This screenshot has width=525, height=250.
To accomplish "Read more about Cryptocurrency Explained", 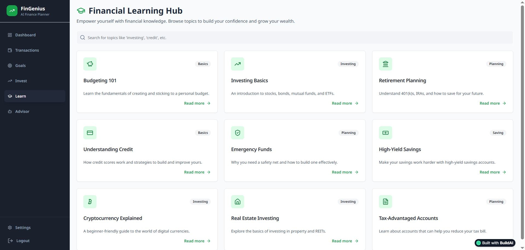I will pyautogui.click(x=197, y=241).
